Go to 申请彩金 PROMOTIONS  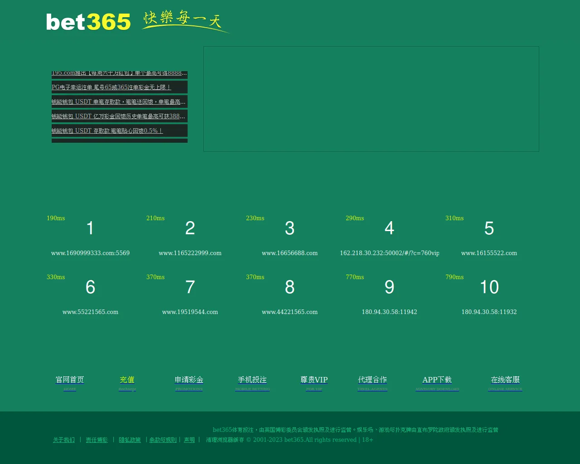189,383
